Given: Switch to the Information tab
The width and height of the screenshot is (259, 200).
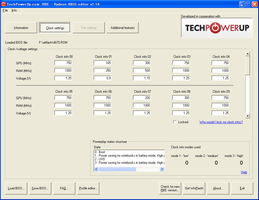Looking at the screenshot, I should [21, 28].
